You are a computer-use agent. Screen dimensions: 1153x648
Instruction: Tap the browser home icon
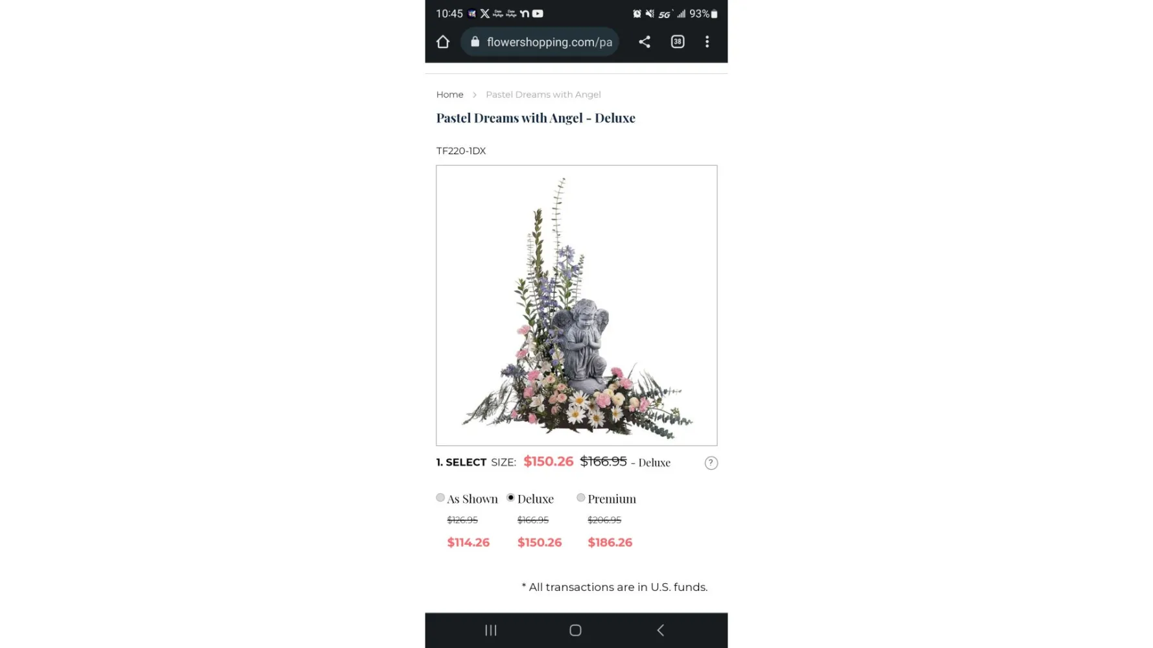pyautogui.click(x=443, y=42)
